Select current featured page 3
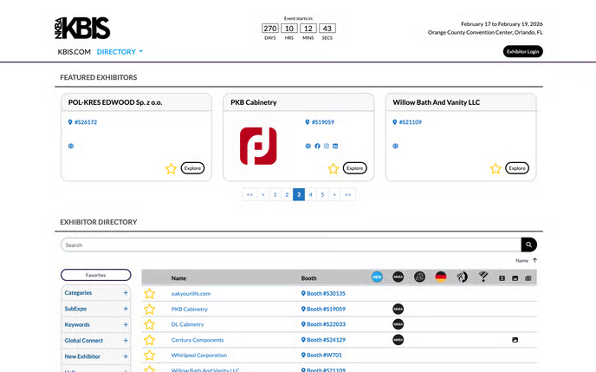The image size is (596, 372). click(299, 194)
